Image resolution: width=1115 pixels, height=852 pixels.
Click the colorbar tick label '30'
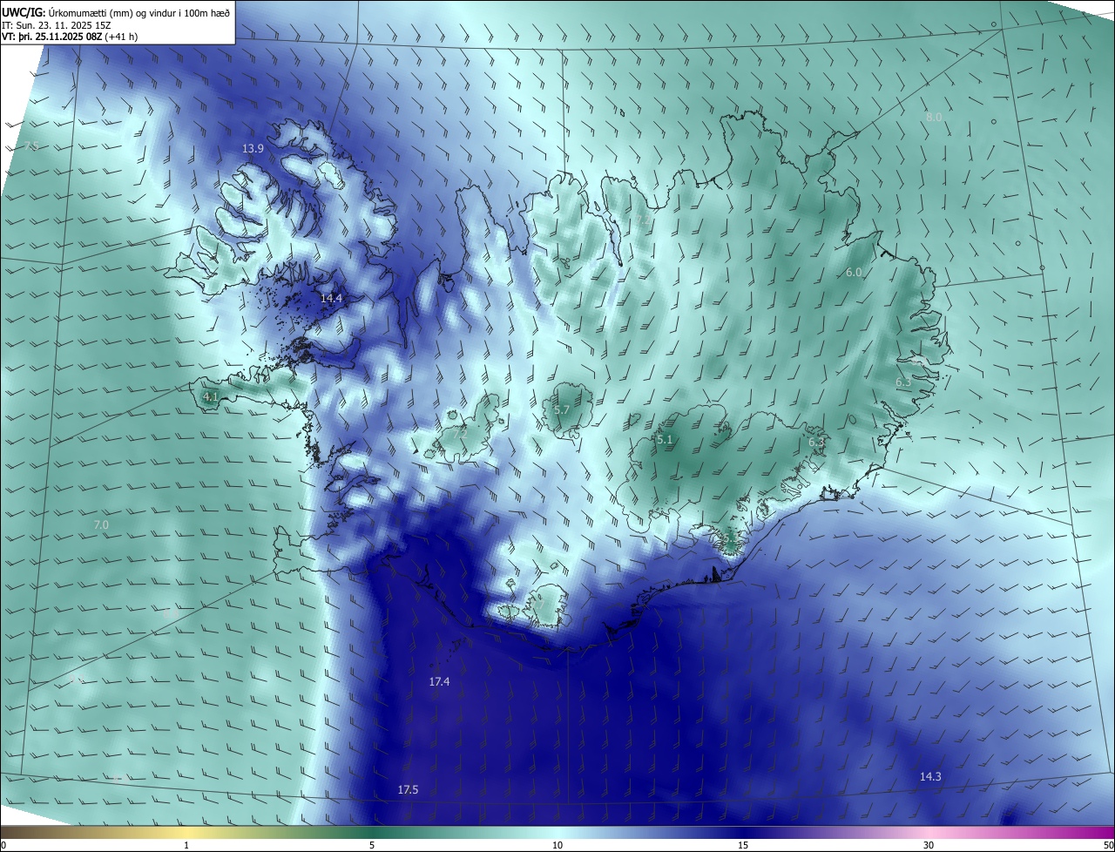(929, 845)
